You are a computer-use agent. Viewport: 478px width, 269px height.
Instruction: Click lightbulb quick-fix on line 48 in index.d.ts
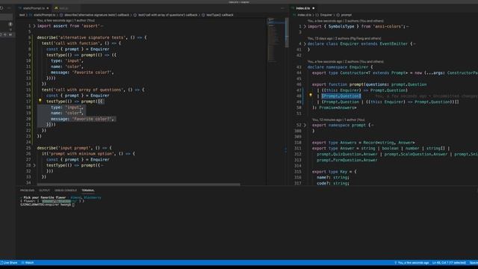311,95
